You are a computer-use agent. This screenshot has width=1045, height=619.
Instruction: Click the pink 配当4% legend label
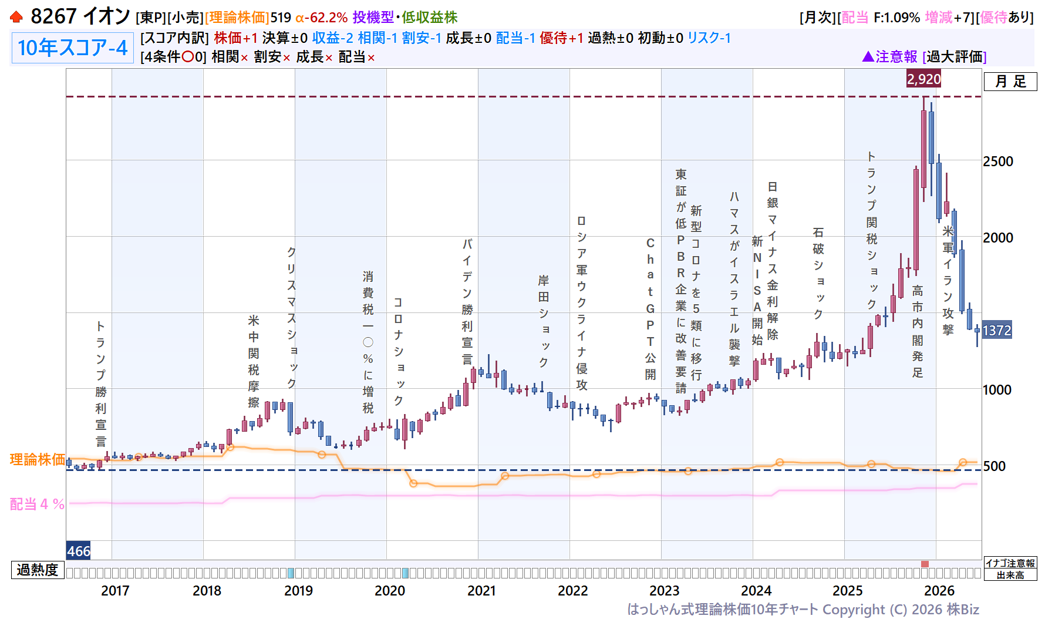pyautogui.click(x=37, y=504)
